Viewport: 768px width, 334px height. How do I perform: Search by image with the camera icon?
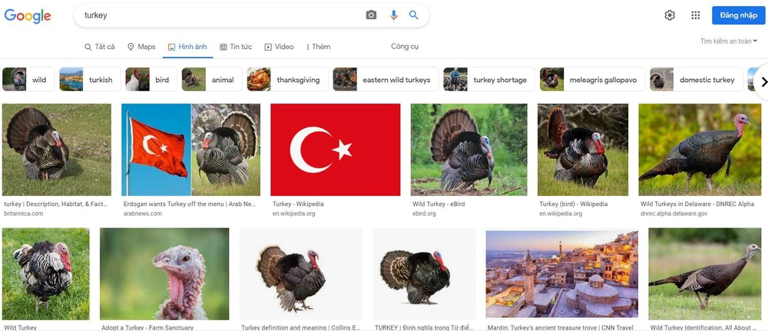[x=371, y=15]
